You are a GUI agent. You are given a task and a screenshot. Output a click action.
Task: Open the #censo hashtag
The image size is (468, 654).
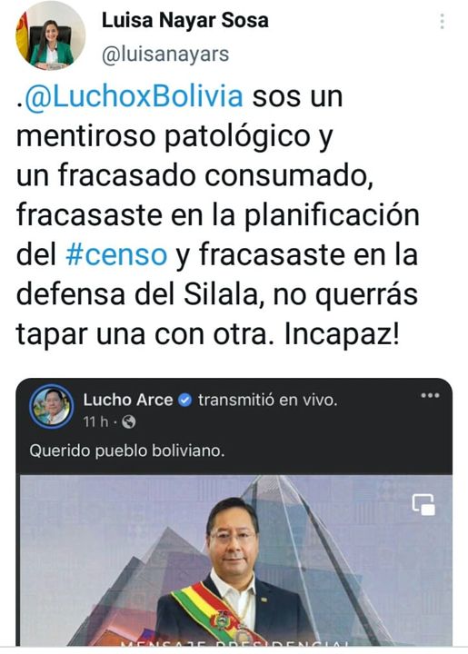tap(116, 255)
